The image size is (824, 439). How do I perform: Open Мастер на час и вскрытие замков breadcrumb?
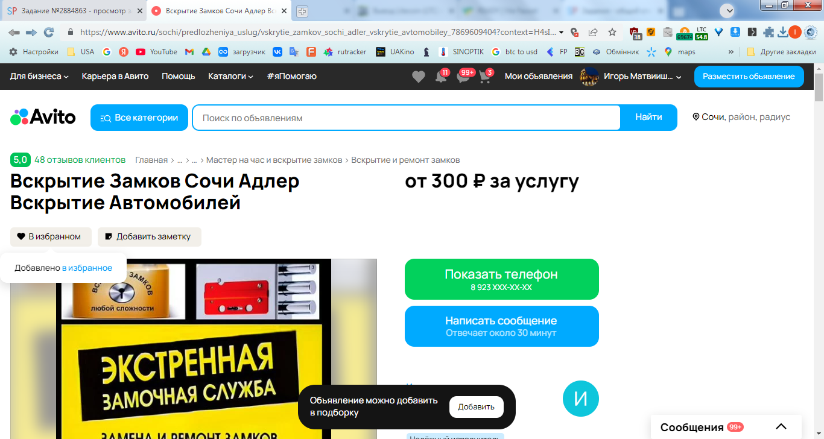click(274, 160)
